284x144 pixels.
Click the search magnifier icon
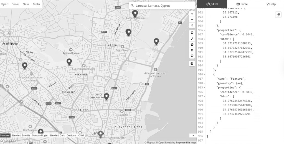132,6
